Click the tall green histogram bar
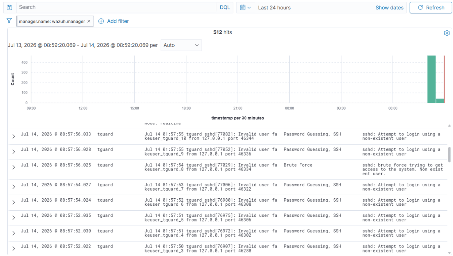453x256 pixels. click(x=431, y=79)
